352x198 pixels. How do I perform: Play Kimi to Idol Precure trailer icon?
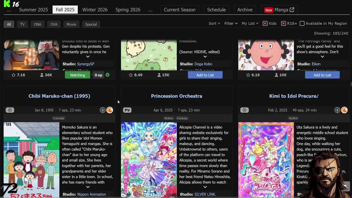(x=244, y=110)
